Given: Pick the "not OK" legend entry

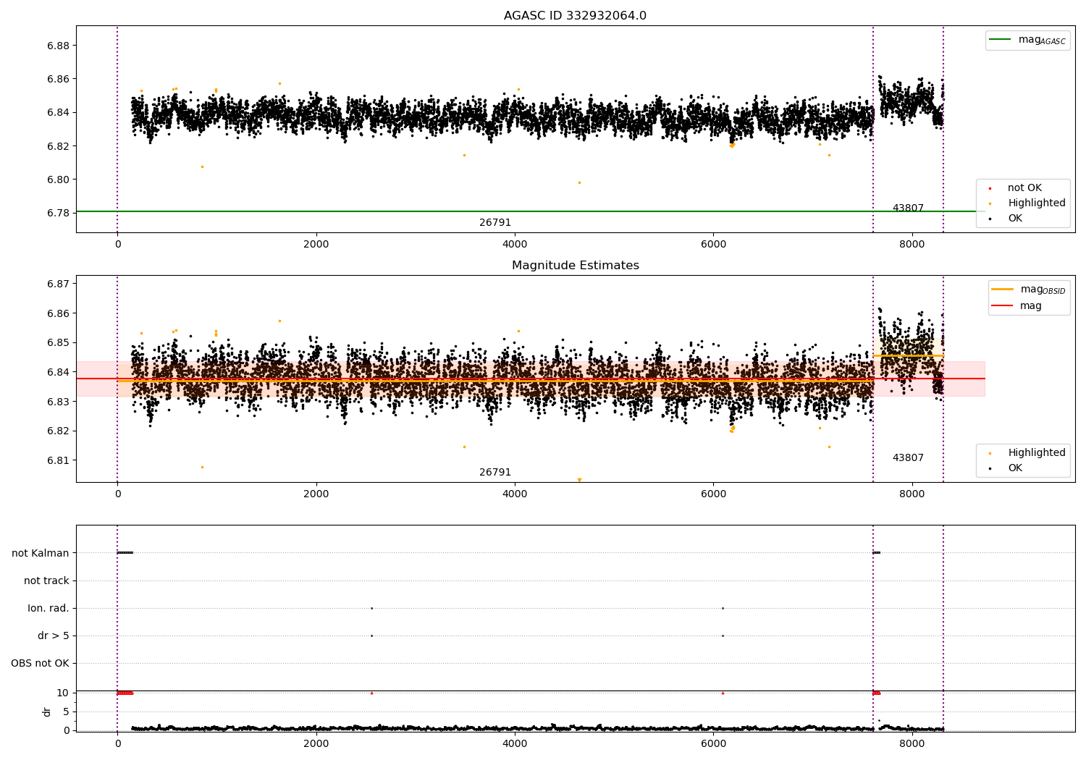Looking at the screenshot, I should pyautogui.click(x=1024, y=188).
